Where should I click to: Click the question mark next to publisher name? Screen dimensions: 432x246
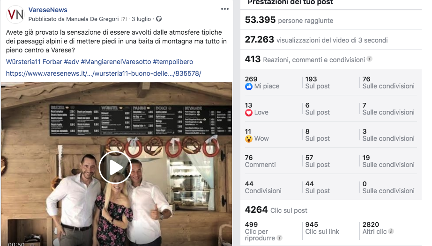tap(124, 19)
